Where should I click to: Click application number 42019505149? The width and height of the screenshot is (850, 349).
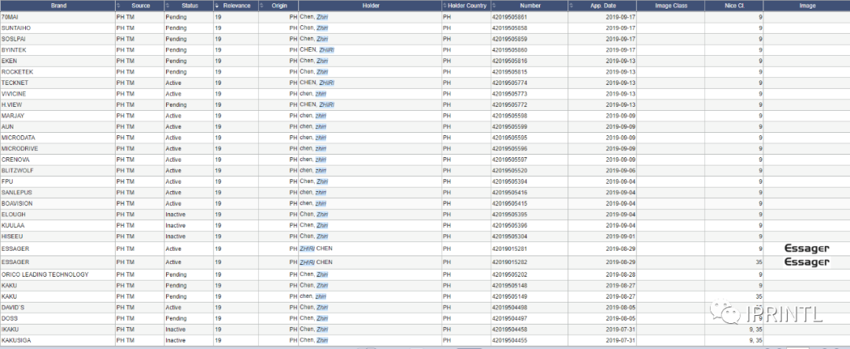[x=509, y=296]
